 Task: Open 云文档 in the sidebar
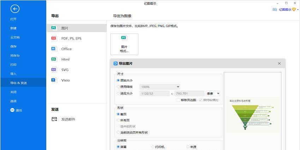click(x=15, y=37)
